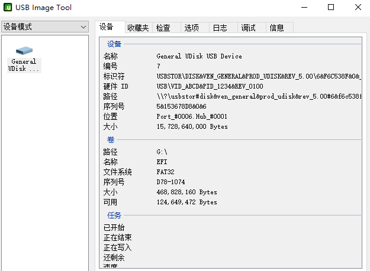Click the volume path G:\ value
The height and width of the screenshot is (271, 370).
tap(162, 152)
